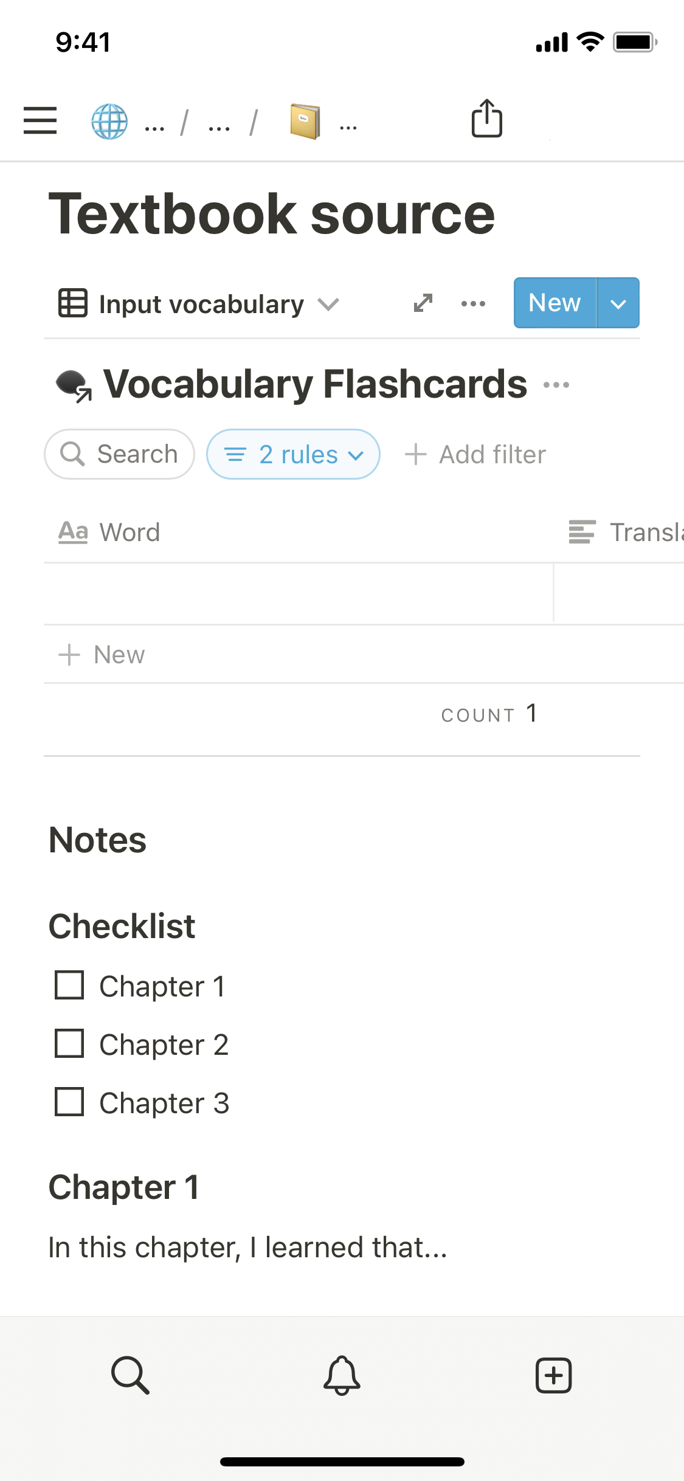Tick the Chapter 2 checkbox

(69, 1044)
